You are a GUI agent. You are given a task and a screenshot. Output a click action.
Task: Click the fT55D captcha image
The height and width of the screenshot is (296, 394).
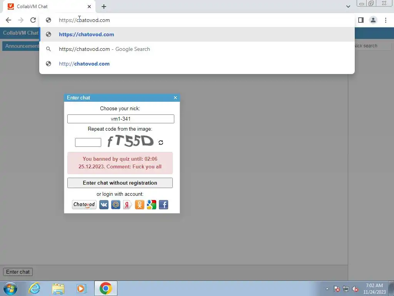pyautogui.click(x=130, y=141)
